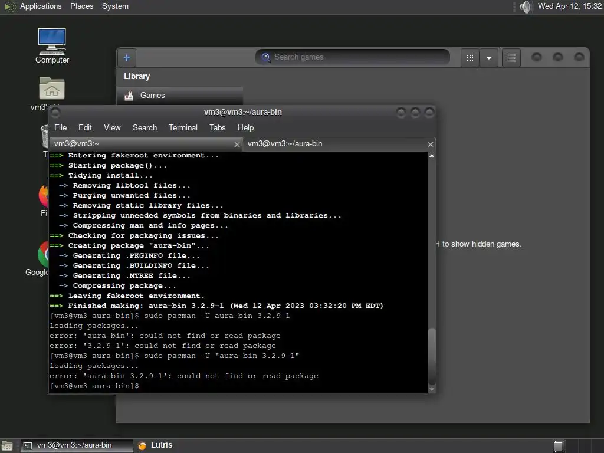Screen dimensions: 604x453
Task: Click the 'Finished making: aura-bin 3.2.9-1' line
Action: point(216,306)
